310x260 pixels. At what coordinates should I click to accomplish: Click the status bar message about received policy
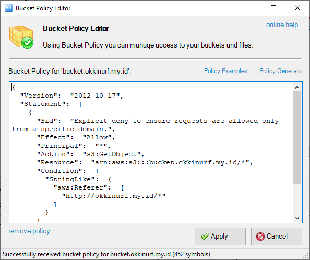pyautogui.click(x=106, y=254)
